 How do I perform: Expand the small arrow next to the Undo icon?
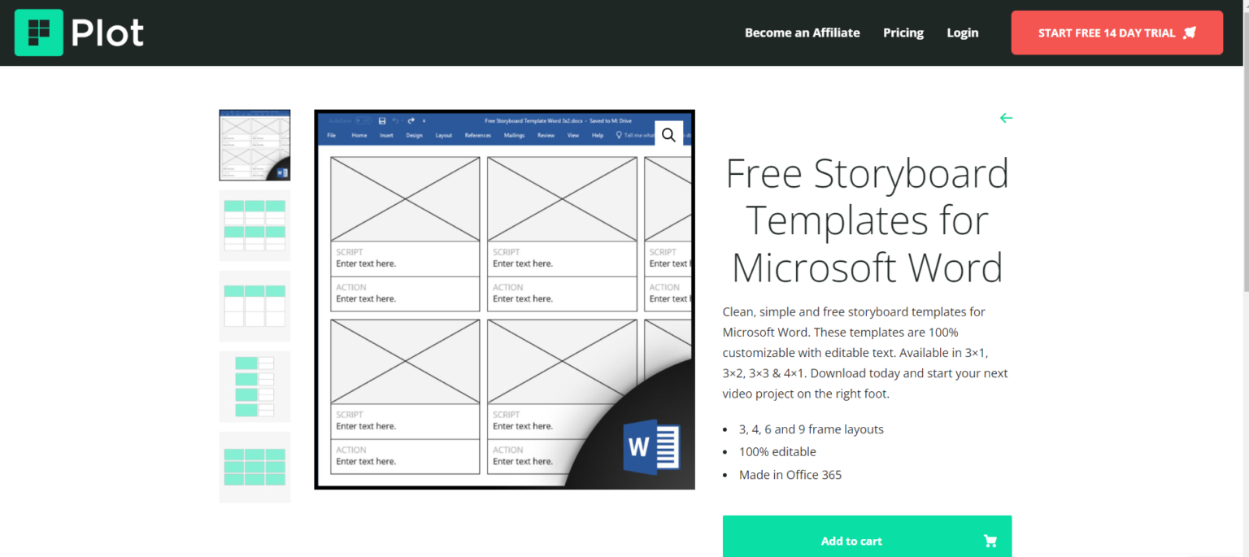click(x=403, y=120)
